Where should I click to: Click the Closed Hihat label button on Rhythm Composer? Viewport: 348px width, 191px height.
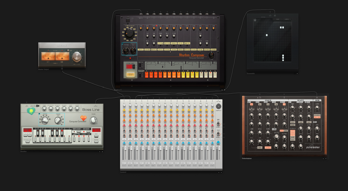pos(214,50)
